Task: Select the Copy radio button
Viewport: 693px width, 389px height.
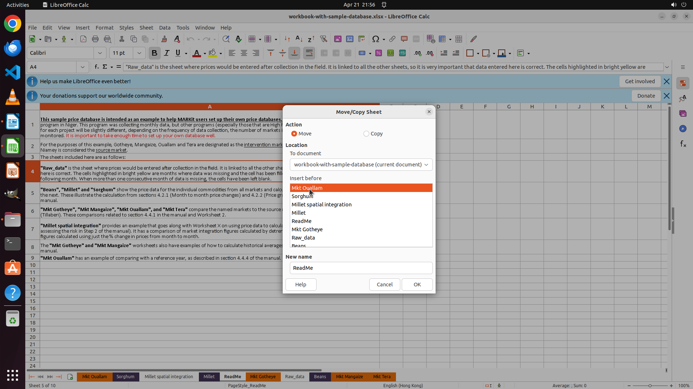Action: pyautogui.click(x=366, y=134)
